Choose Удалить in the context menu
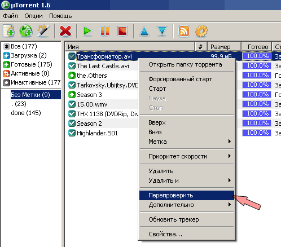Image resolution: width=281 pixels, height=247 pixels. tap(187, 171)
